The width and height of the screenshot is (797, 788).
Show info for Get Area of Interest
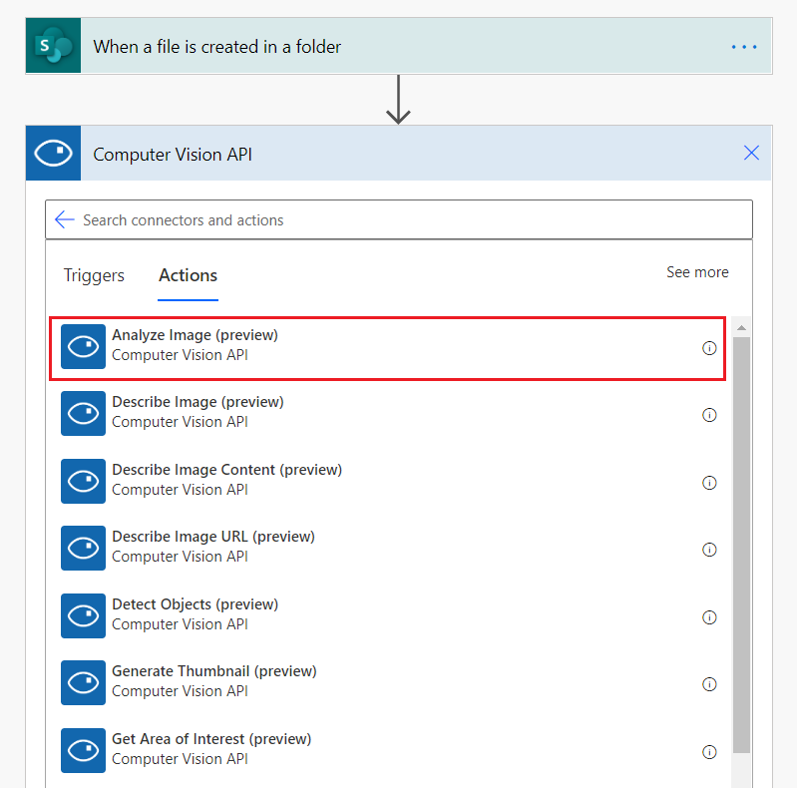pos(709,752)
